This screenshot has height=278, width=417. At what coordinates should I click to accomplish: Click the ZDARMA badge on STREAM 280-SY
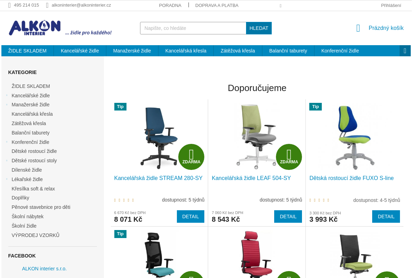coord(191,157)
